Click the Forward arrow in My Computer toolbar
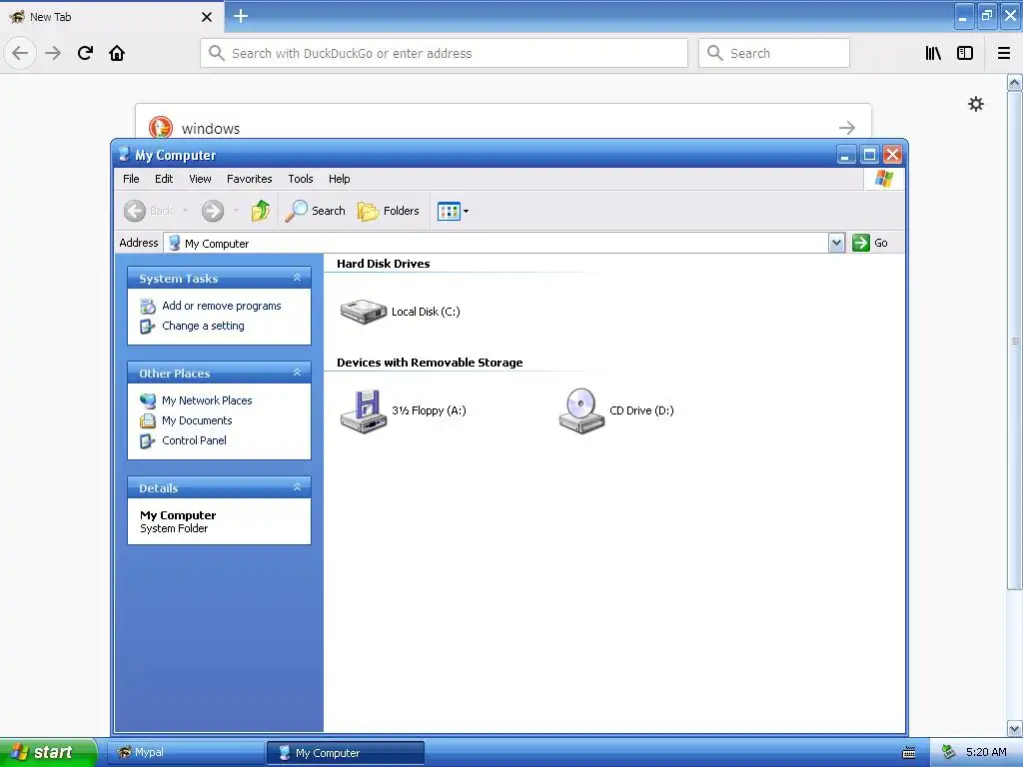The width and height of the screenshot is (1023, 767). pyautogui.click(x=213, y=211)
